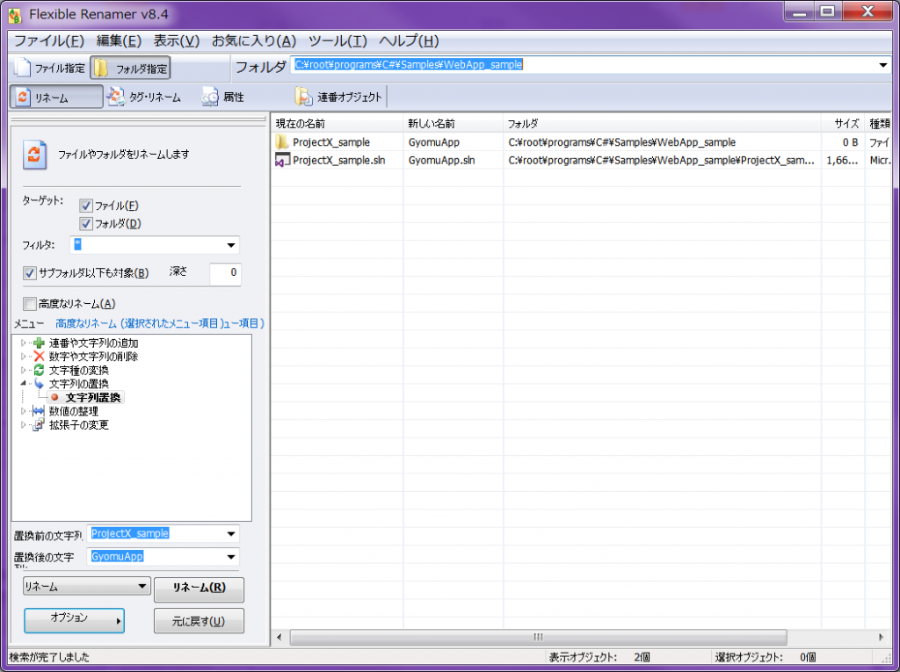Open the 置換後の文字列 dropdown arrow
Viewport: 900px width, 672px height.
pyautogui.click(x=231, y=557)
